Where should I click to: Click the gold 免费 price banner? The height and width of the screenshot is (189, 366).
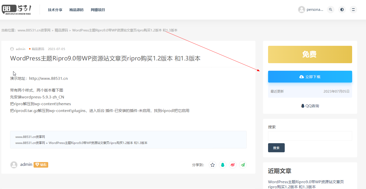(310, 54)
